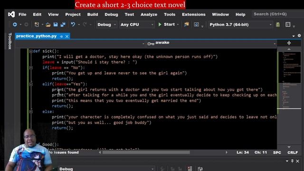
Task: Close the bottom output panel
Action: tap(298, 161)
